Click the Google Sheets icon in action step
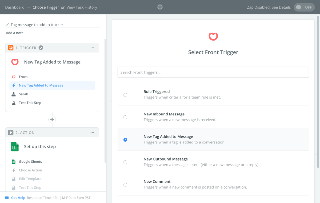 (x=15, y=147)
